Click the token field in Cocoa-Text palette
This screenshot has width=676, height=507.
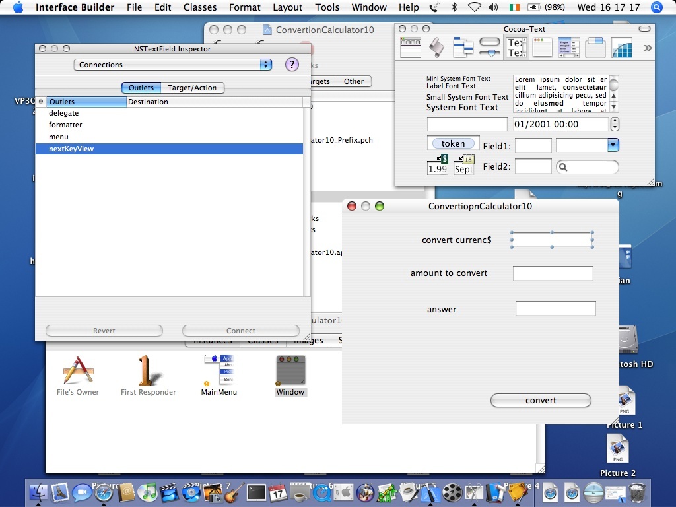click(x=453, y=143)
